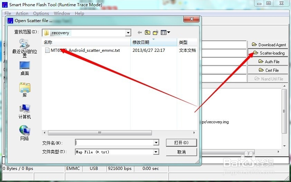
Task: Click the 0 Bytes / 0 Bps status entry
Action: [18, 169]
